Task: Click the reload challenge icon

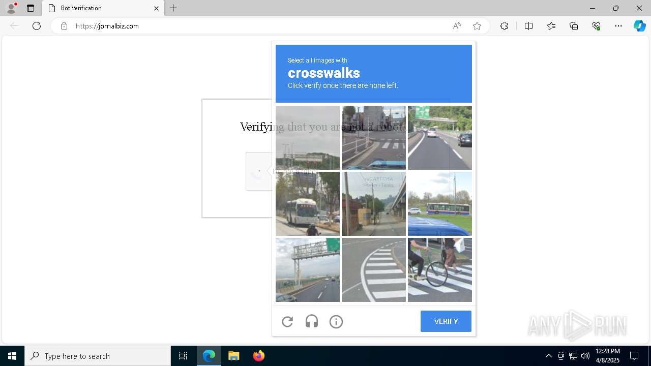Action: pos(287,321)
